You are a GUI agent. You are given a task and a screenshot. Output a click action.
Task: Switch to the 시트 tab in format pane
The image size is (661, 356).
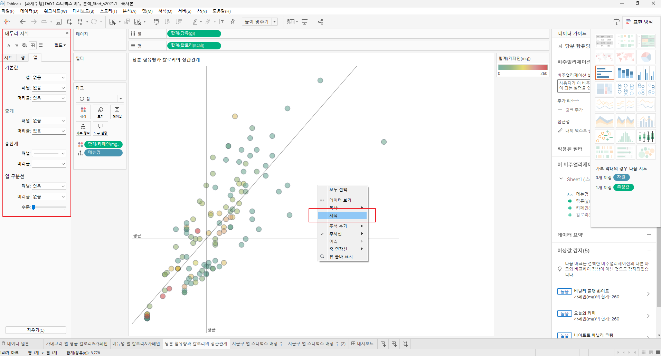(x=9, y=58)
